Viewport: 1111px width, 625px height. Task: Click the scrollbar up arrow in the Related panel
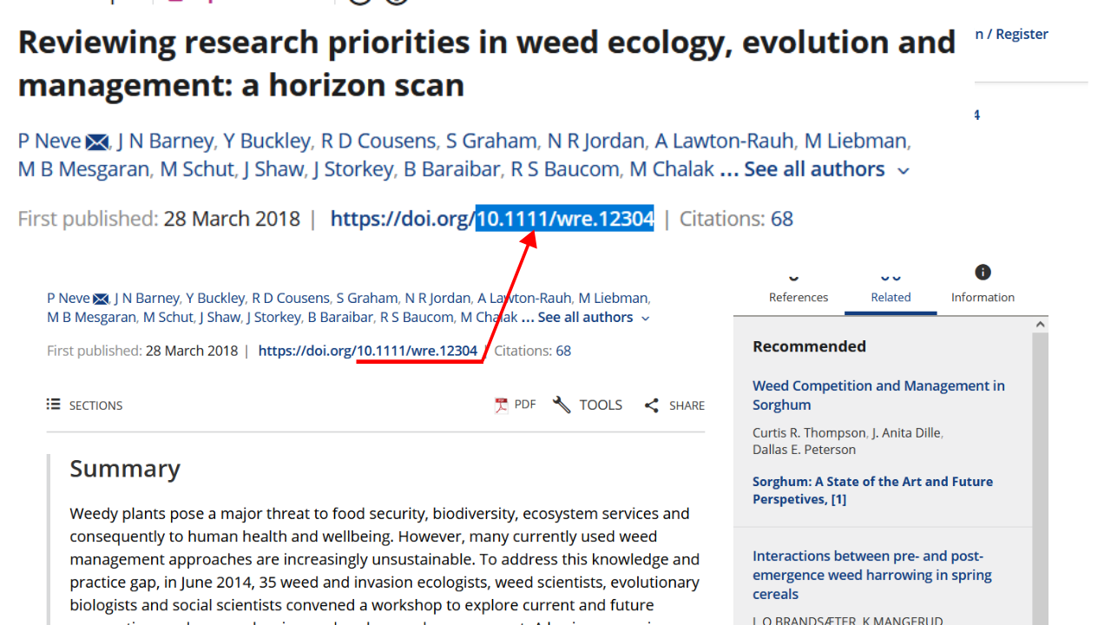pyautogui.click(x=1040, y=325)
